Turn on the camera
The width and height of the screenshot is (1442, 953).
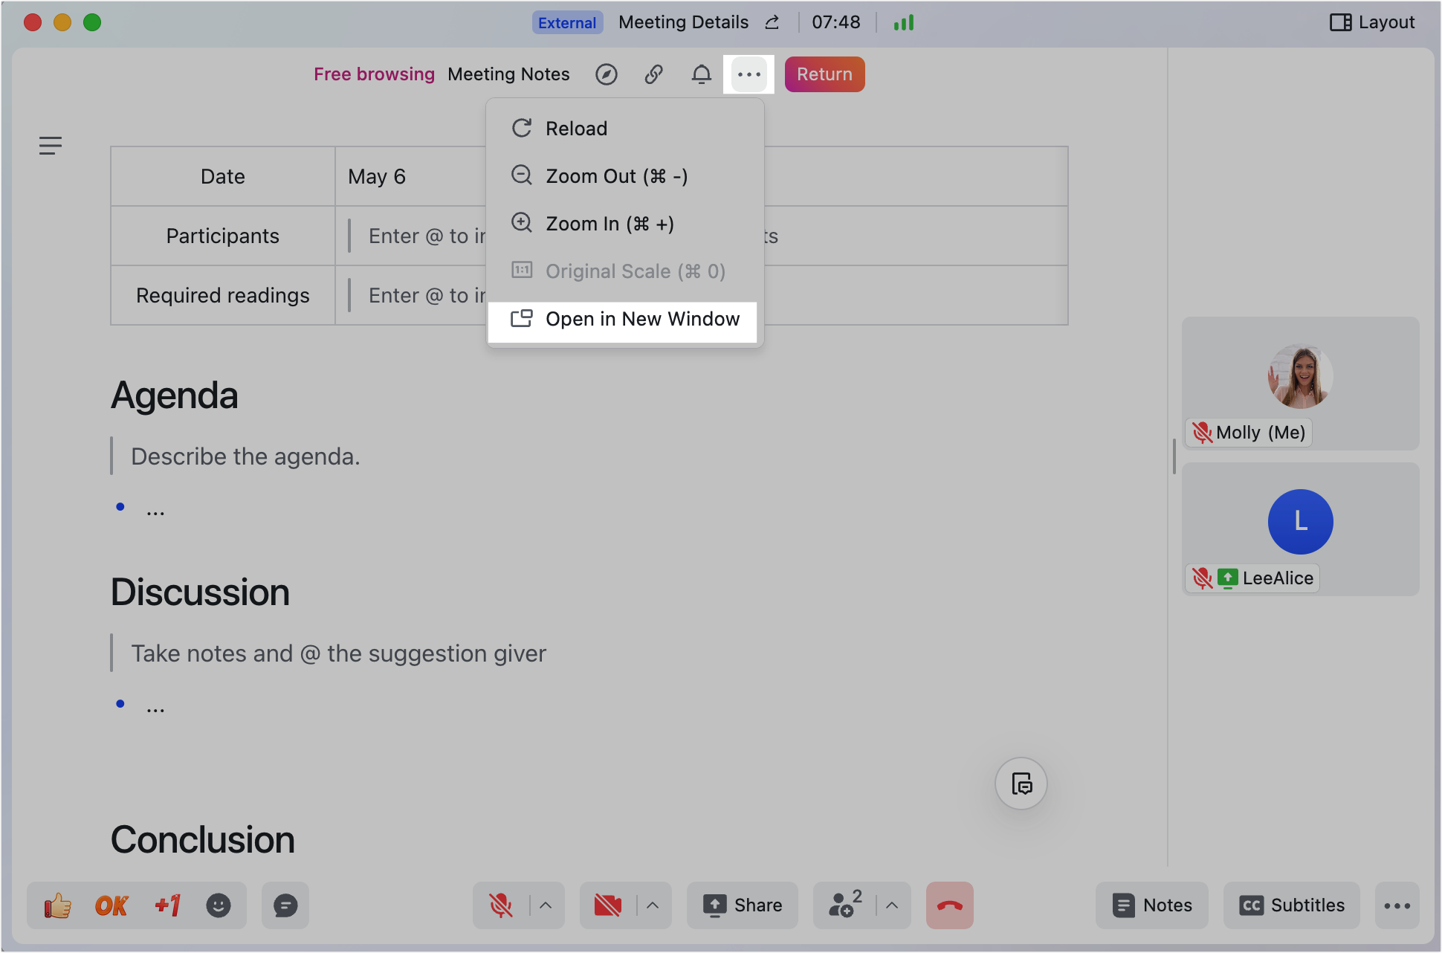(x=607, y=905)
